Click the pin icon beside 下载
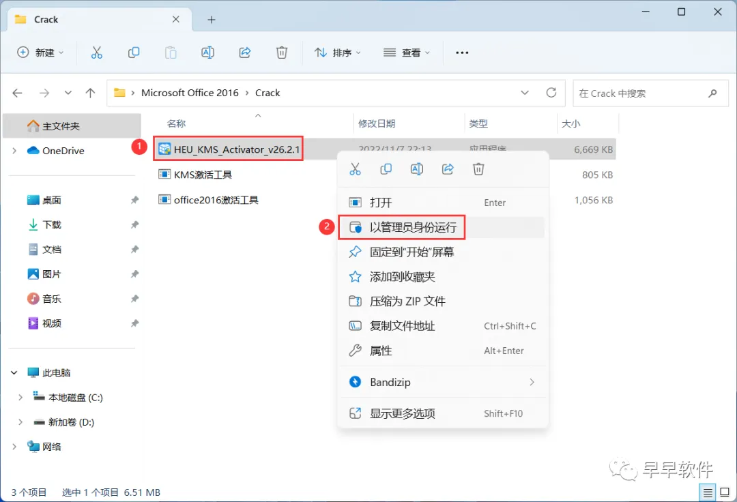This screenshot has height=502, width=737. tap(134, 225)
